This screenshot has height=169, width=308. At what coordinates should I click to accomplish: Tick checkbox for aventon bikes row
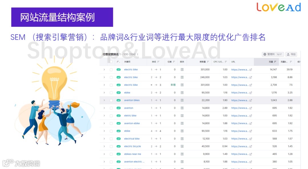pyautogui.click(x=111, y=100)
